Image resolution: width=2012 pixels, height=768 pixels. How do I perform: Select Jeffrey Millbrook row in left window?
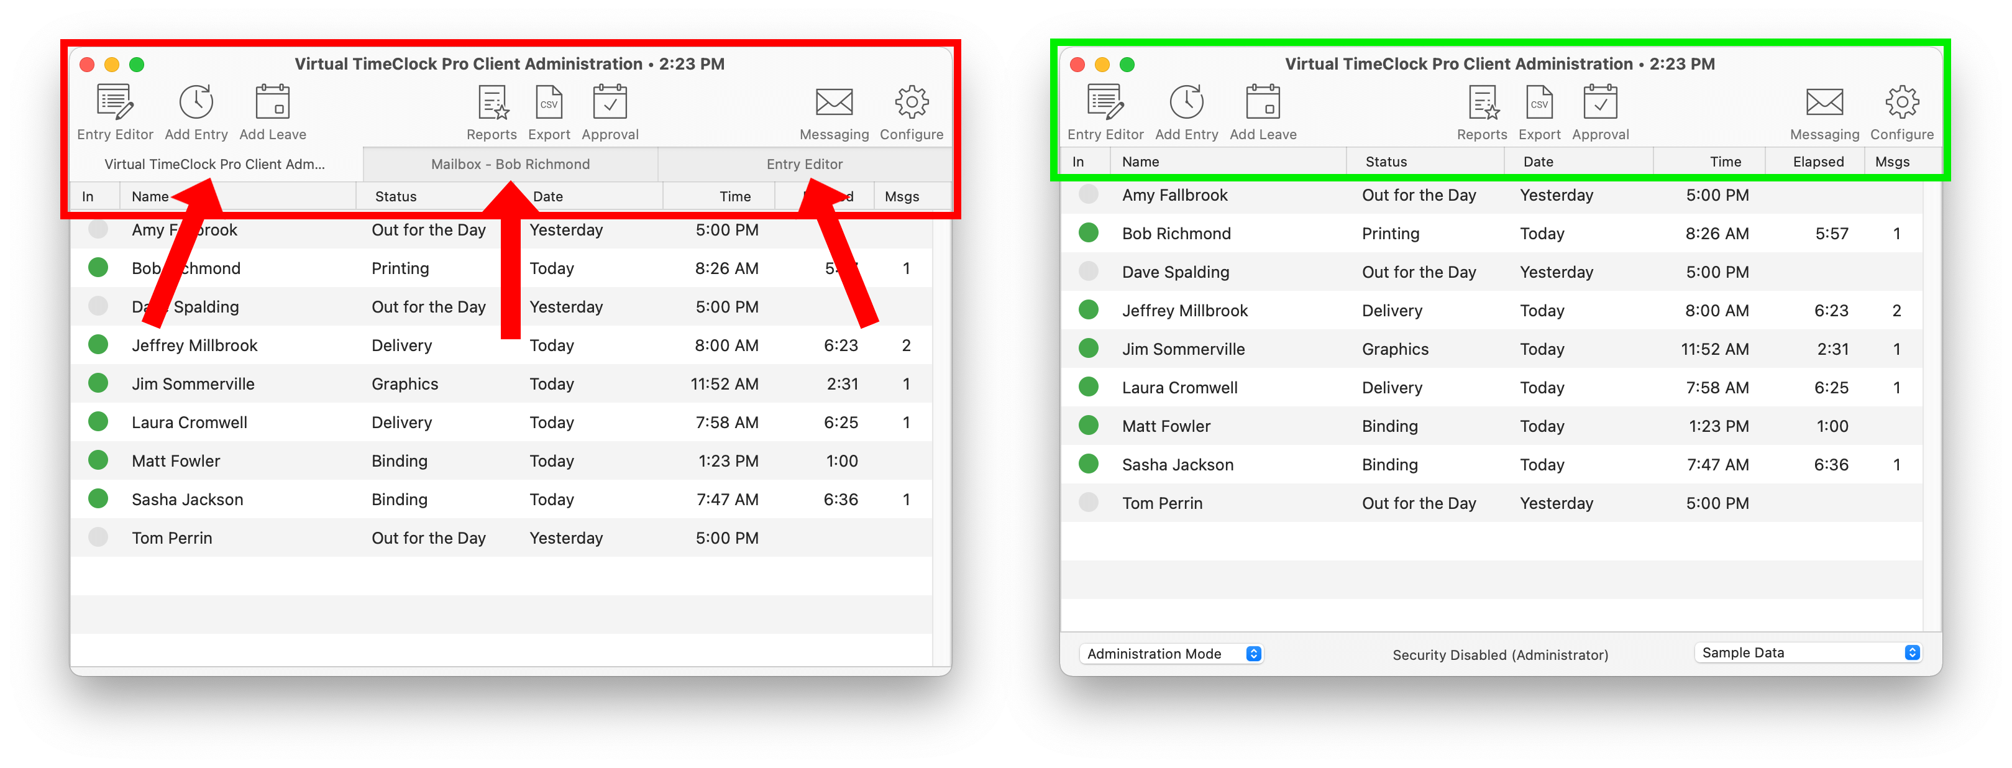click(x=501, y=345)
